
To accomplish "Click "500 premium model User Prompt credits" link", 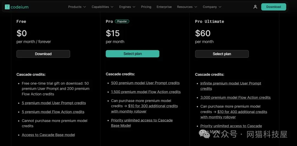I will tap(145, 83).
